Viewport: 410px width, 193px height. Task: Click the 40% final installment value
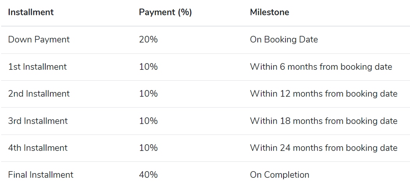click(x=148, y=174)
